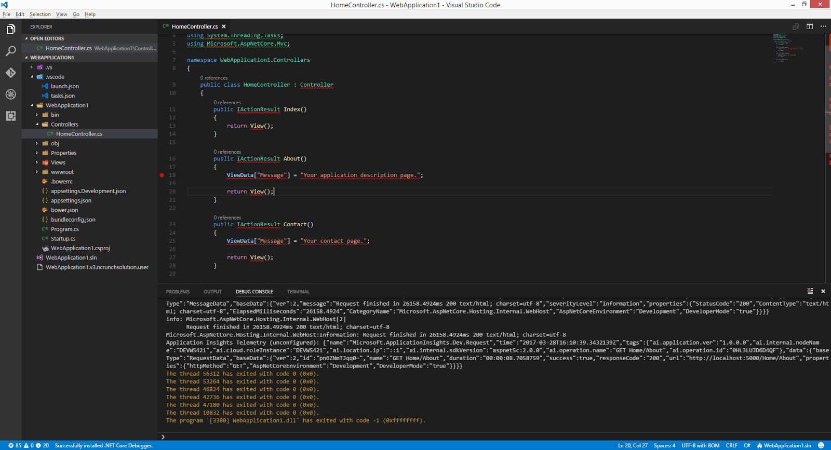Expand the obj folder
This screenshot has width=831, height=450.
click(x=37, y=143)
